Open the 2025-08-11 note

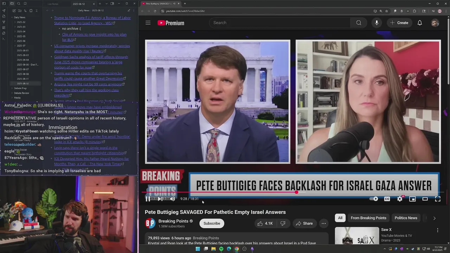(x=23, y=79)
